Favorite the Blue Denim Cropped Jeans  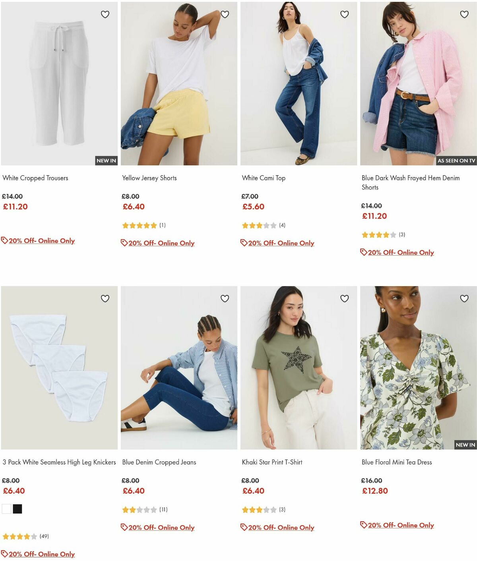coord(225,298)
